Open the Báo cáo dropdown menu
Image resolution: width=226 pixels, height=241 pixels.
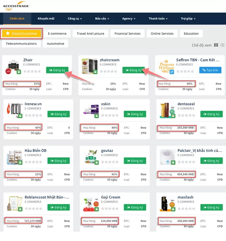102,18
